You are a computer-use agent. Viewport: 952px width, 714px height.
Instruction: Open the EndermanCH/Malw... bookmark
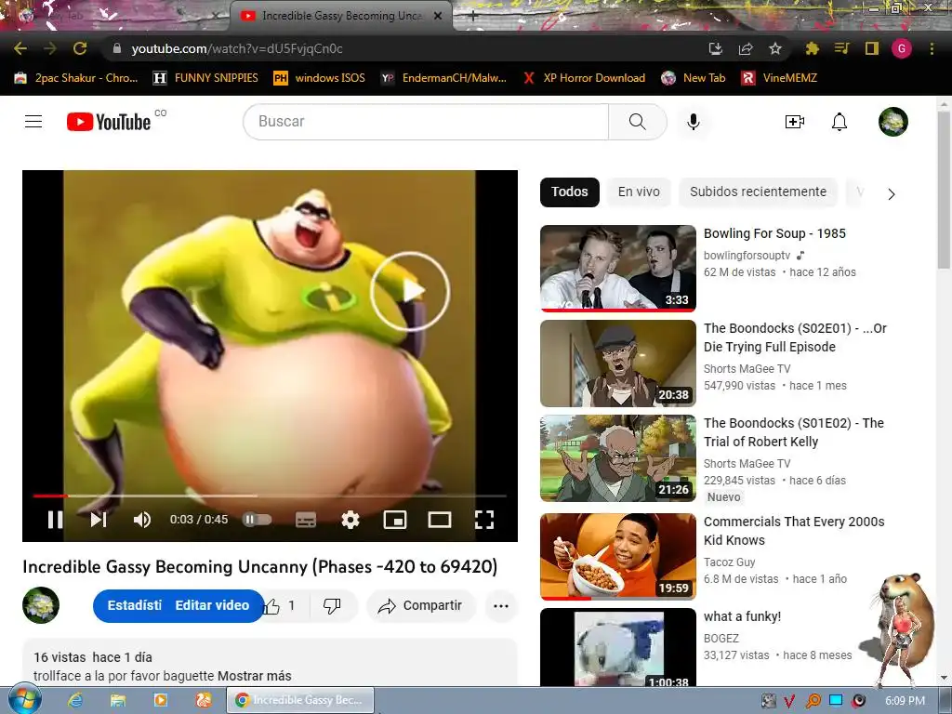(443, 78)
